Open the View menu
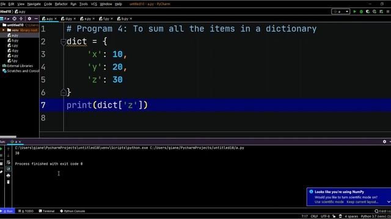391x219 pixels. [21, 4]
